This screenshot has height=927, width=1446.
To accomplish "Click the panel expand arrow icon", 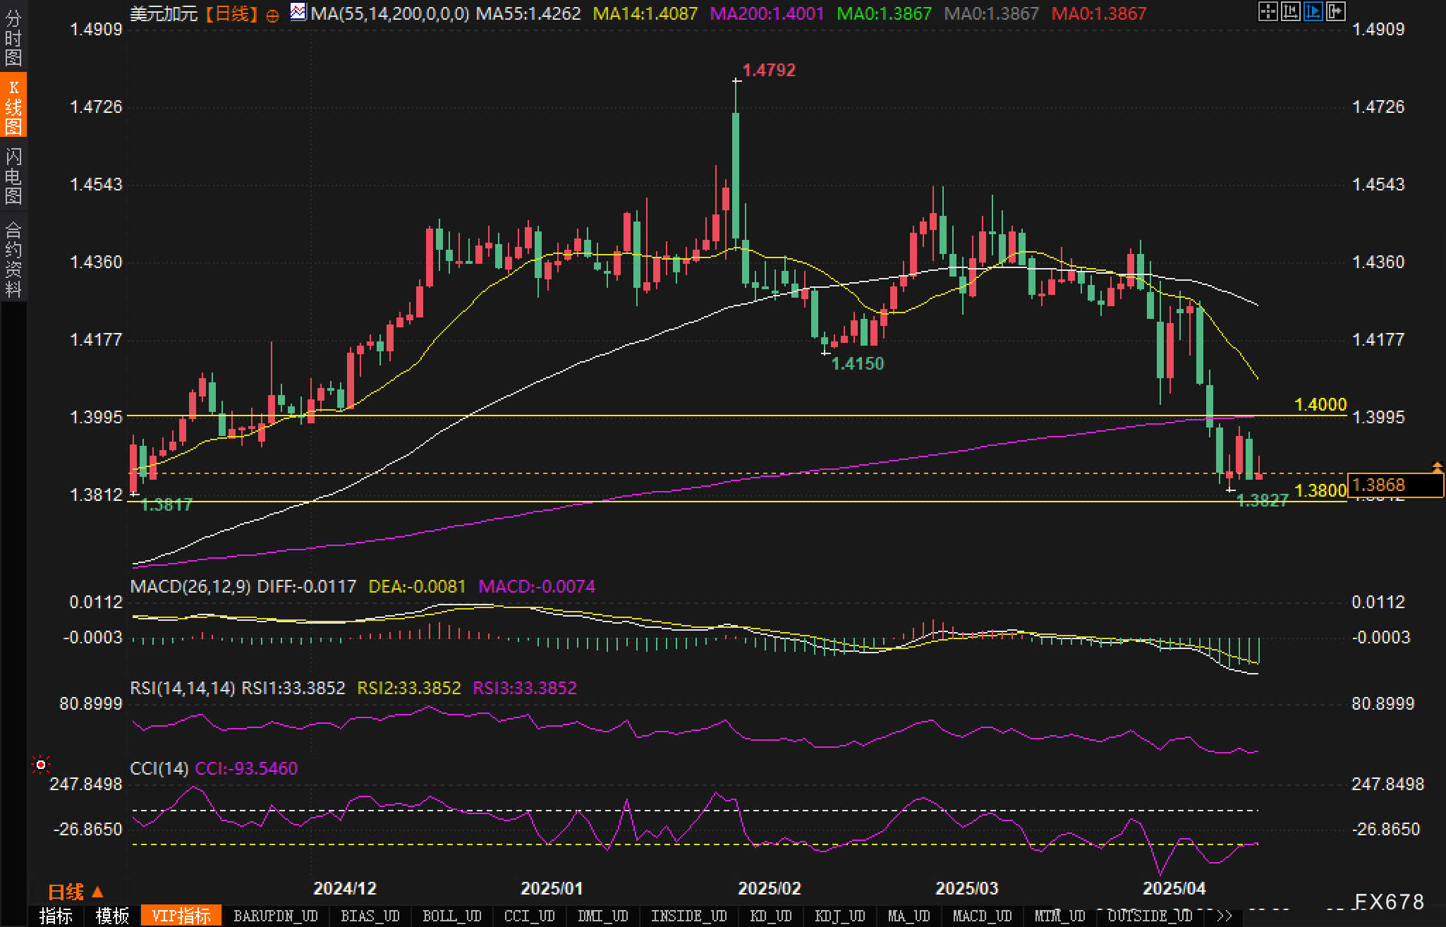I will point(1335,11).
